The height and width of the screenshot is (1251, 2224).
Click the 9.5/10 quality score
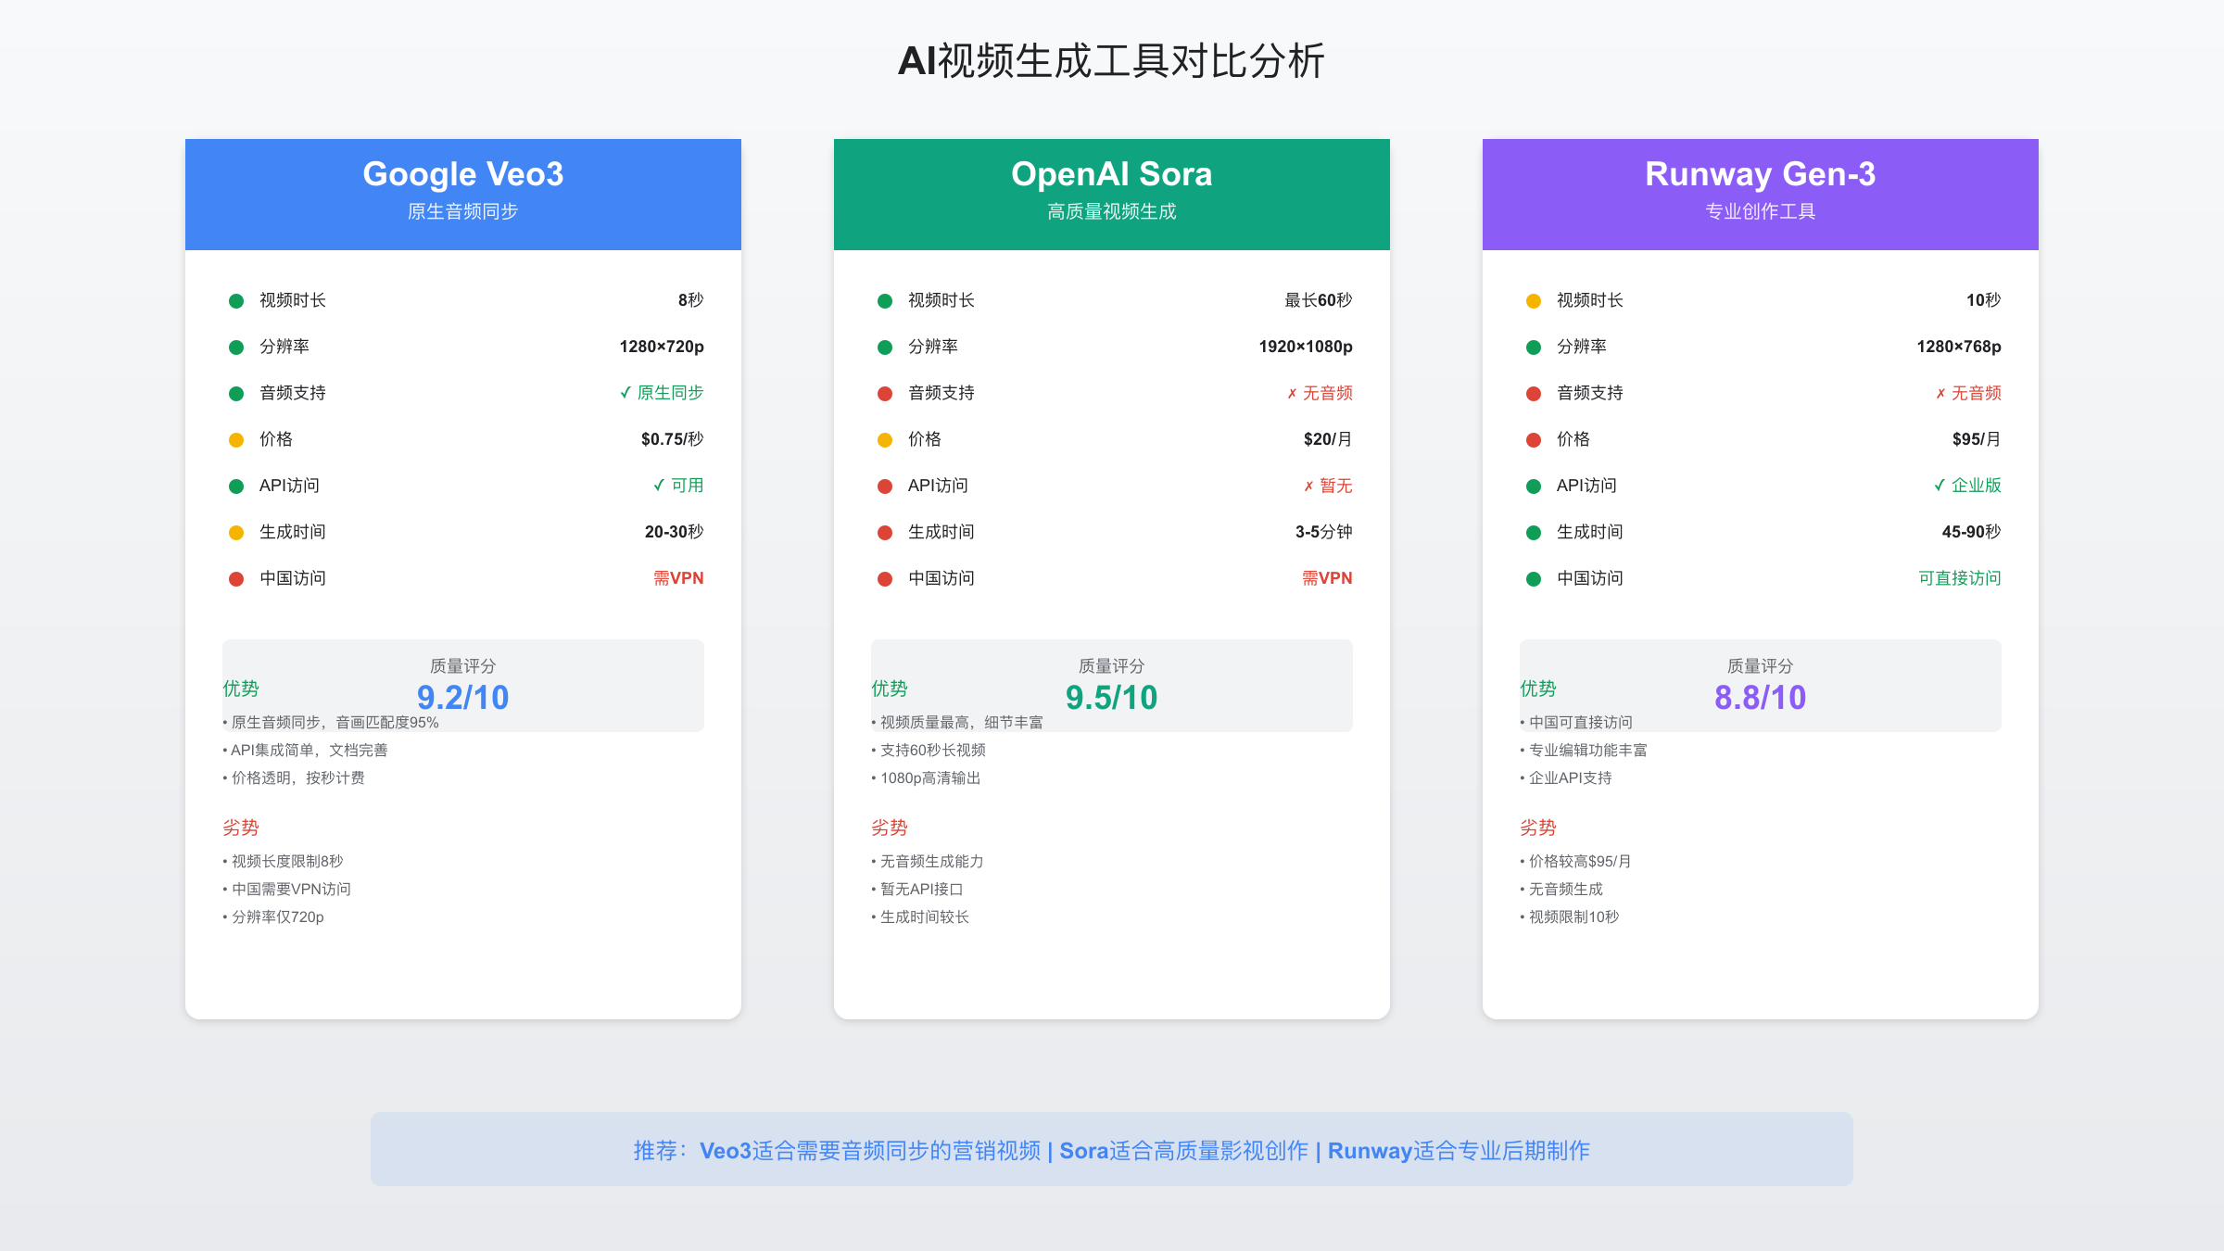(x=1112, y=698)
